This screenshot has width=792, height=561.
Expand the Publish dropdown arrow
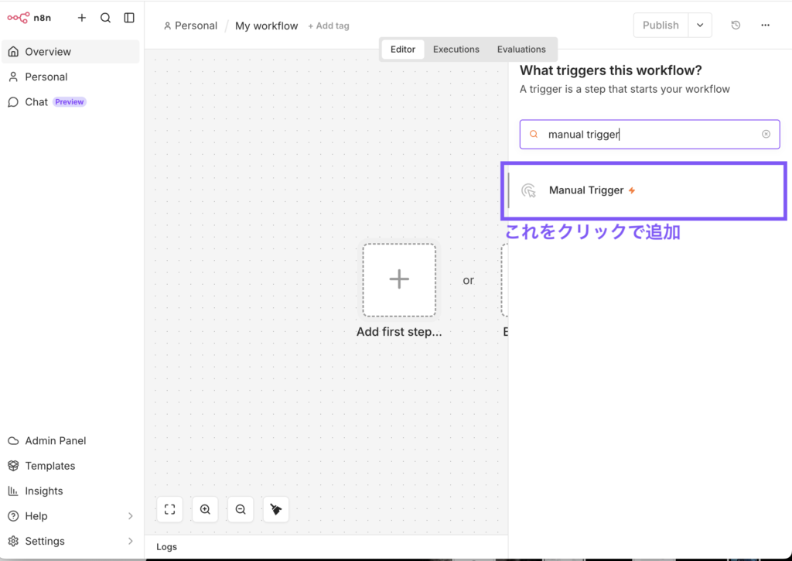700,26
